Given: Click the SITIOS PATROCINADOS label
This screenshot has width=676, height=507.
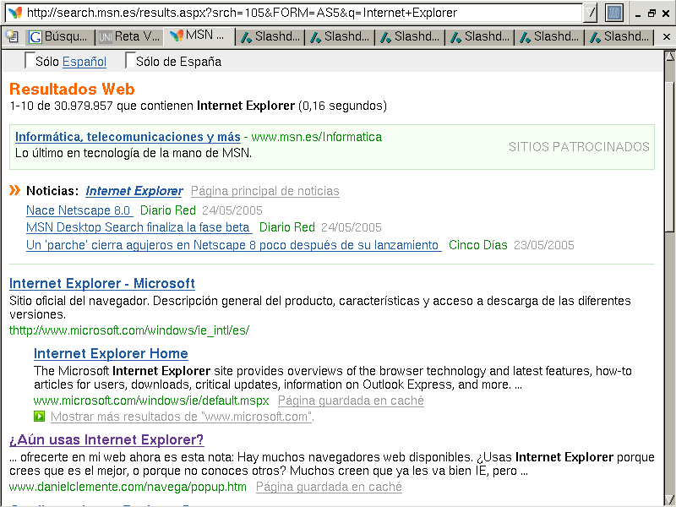Looking at the screenshot, I should (579, 146).
